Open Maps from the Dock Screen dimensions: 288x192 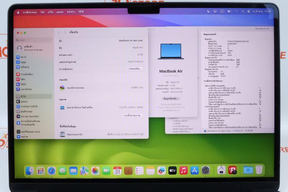(x=84, y=170)
